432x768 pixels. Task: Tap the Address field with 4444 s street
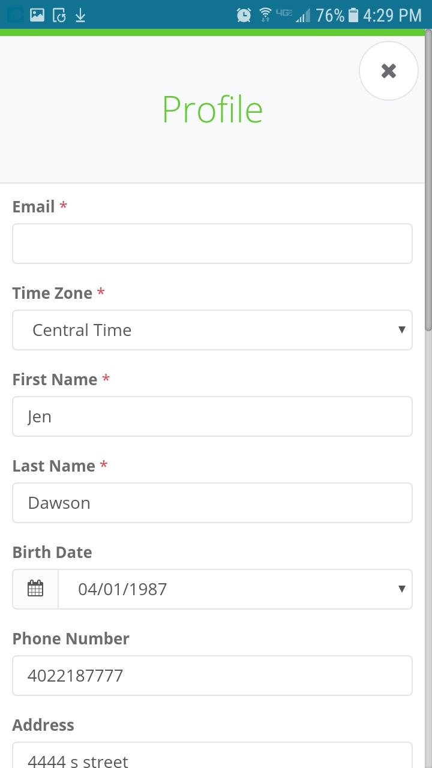[212, 756]
